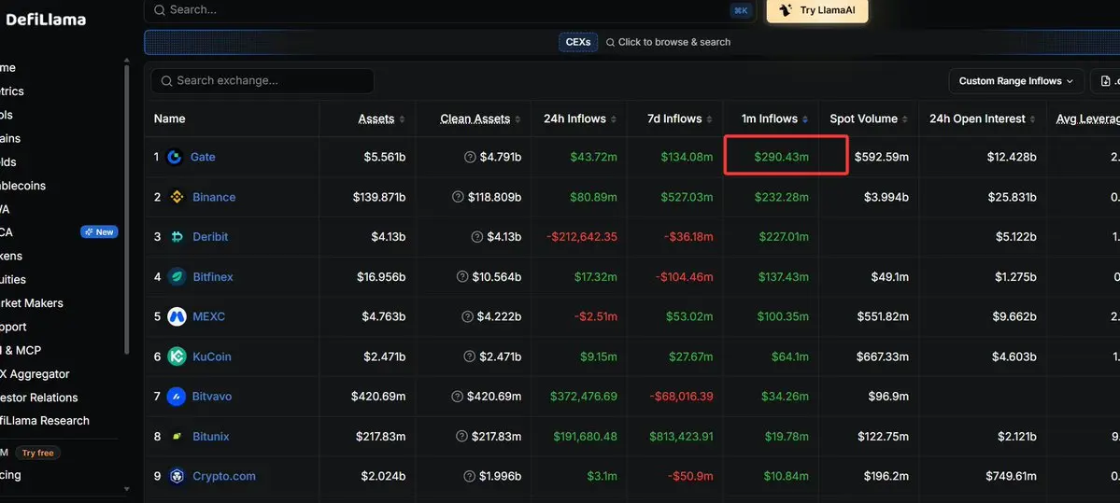The height and width of the screenshot is (503, 1120).
Task: Click the info icon beside Bitfinex $10.564b
Action: click(463, 277)
